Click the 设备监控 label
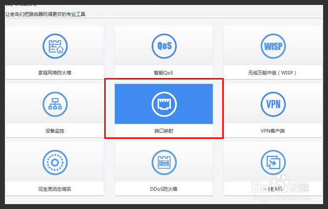Viewport: 328px width, 209px height. click(x=55, y=131)
